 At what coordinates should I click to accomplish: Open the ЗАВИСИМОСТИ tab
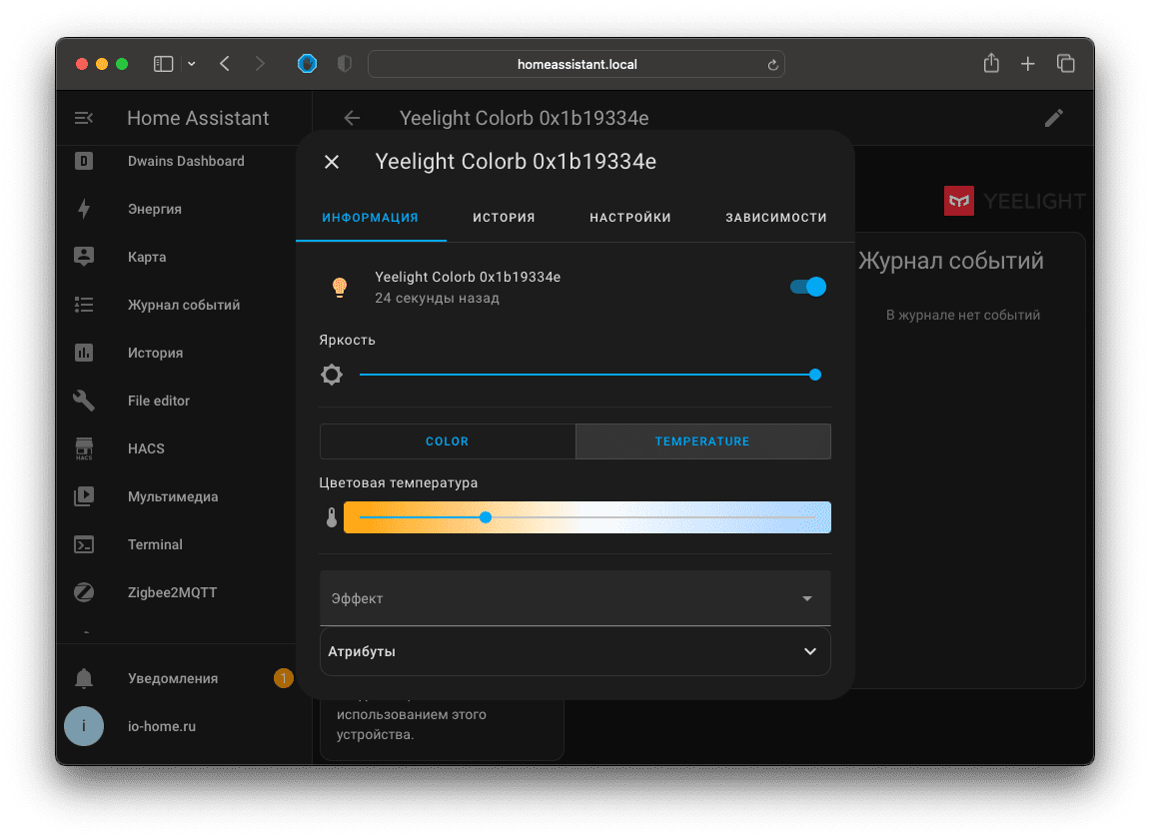pyautogui.click(x=776, y=218)
